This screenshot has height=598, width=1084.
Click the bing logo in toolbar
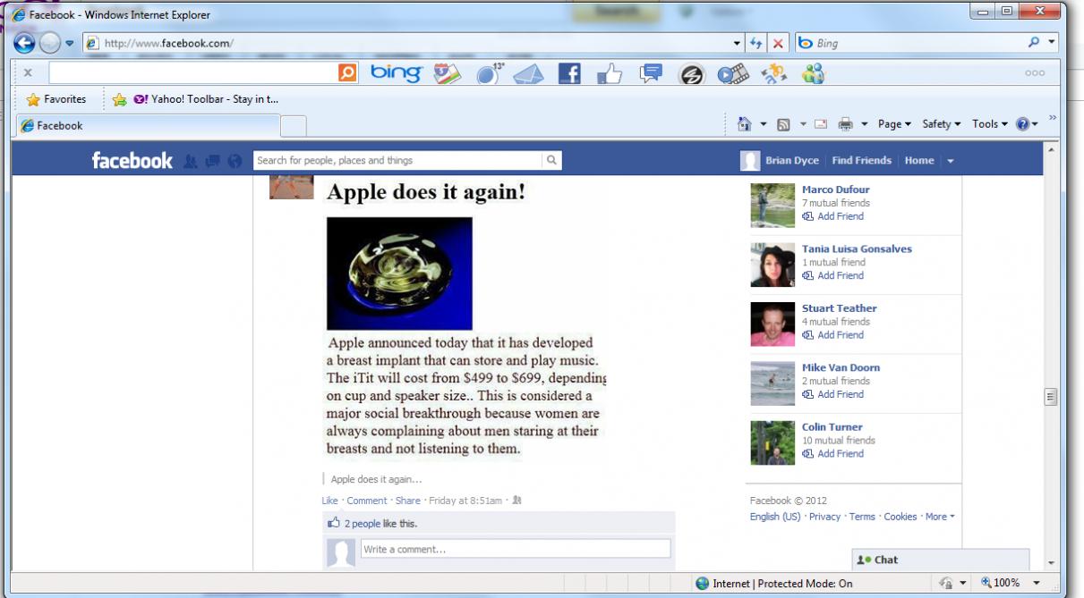click(395, 73)
